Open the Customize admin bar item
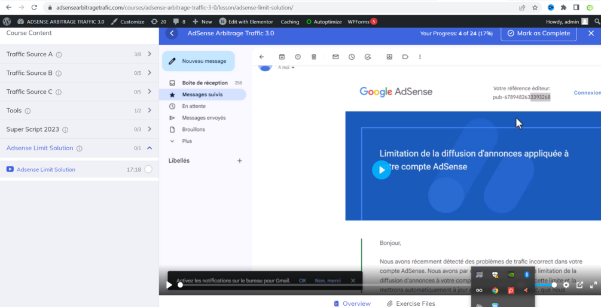 click(x=127, y=22)
